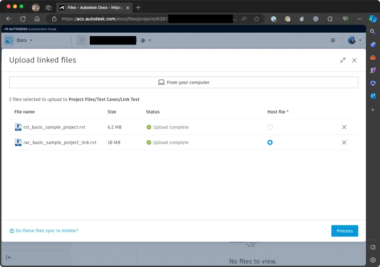Go to the browser home page

click(37, 19)
